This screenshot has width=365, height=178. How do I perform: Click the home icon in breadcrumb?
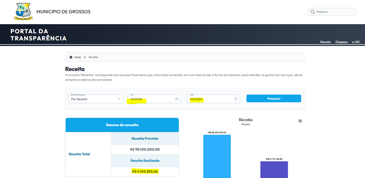[x=71, y=57]
